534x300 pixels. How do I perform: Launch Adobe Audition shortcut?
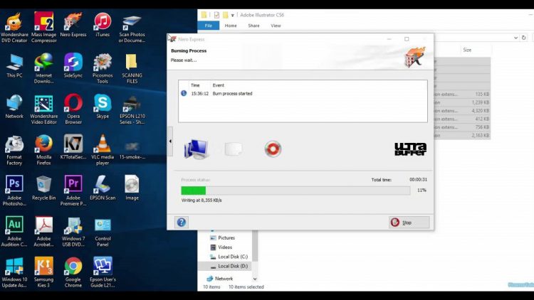[14, 232]
